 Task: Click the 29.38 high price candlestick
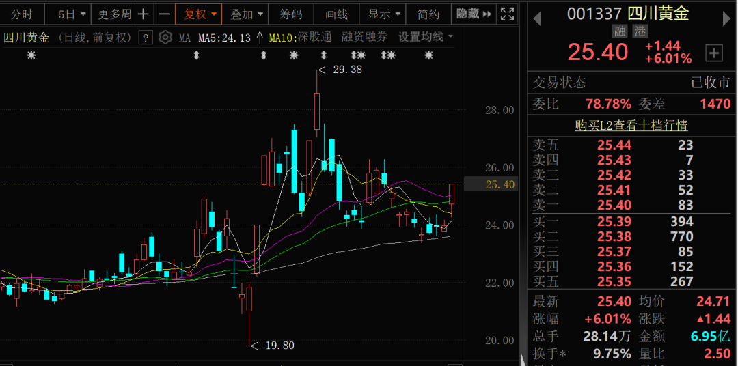pos(317,109)
